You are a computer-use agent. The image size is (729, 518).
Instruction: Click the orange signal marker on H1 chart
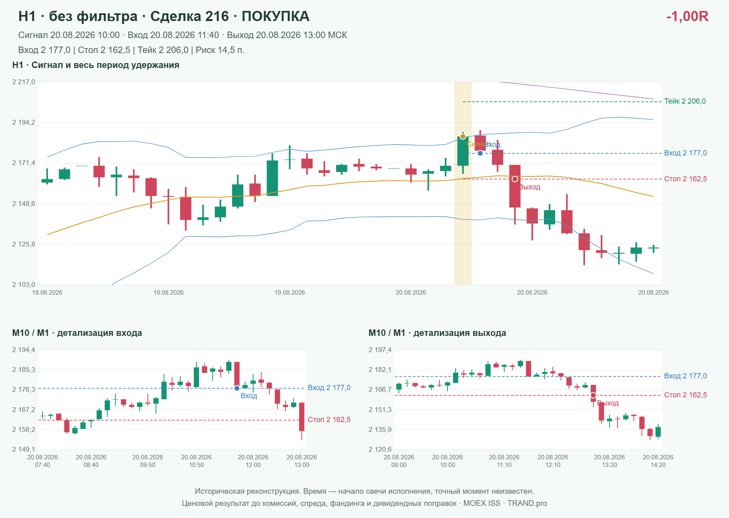pos(463,136)
